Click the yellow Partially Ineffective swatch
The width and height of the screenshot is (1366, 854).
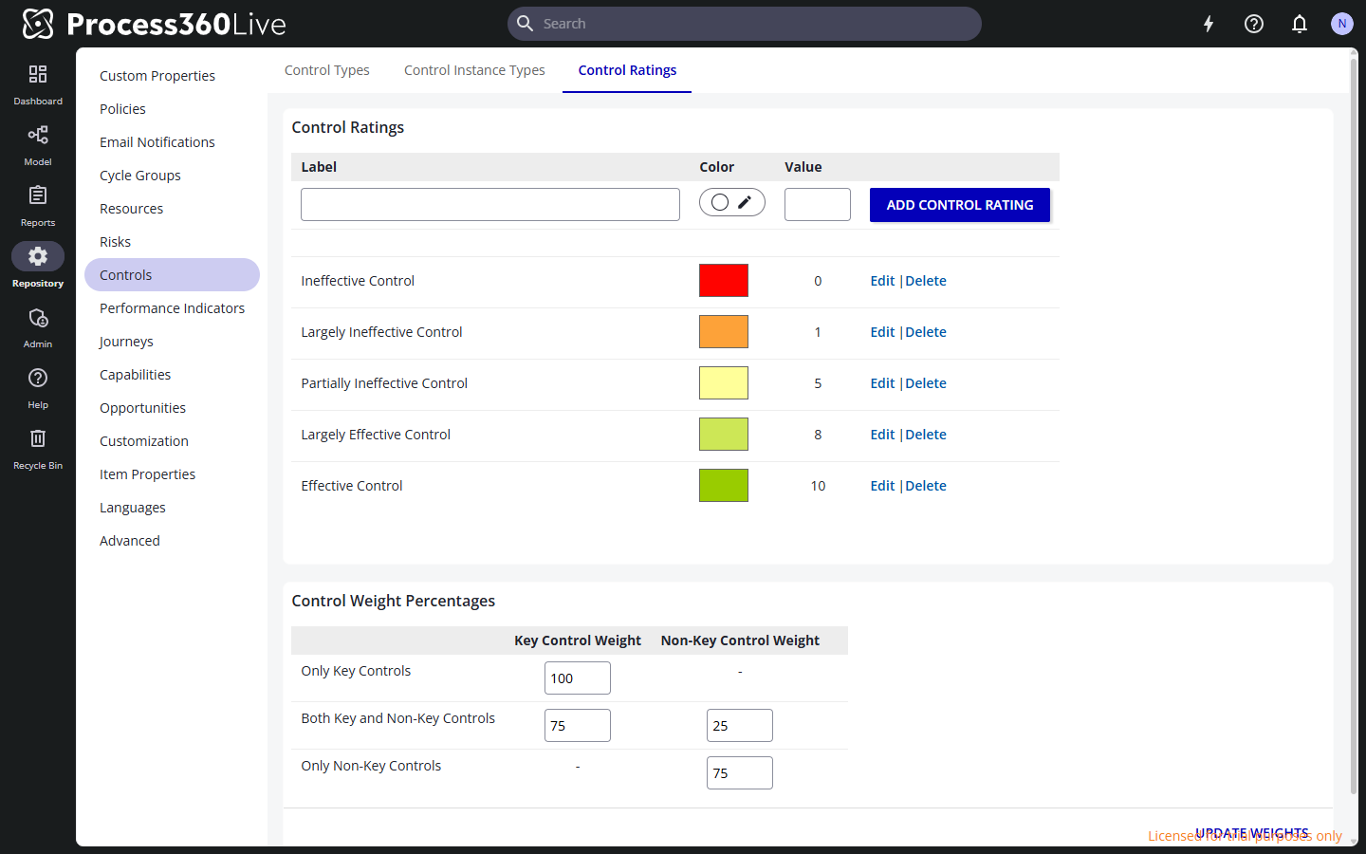(x=724, y=383)
